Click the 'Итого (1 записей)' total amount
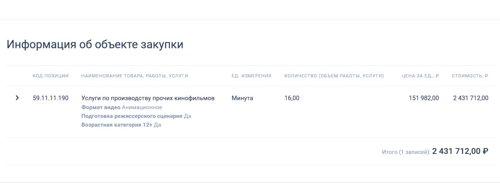Image resolution: width=500 pixels, height=191 pixels. click(460, 151)
